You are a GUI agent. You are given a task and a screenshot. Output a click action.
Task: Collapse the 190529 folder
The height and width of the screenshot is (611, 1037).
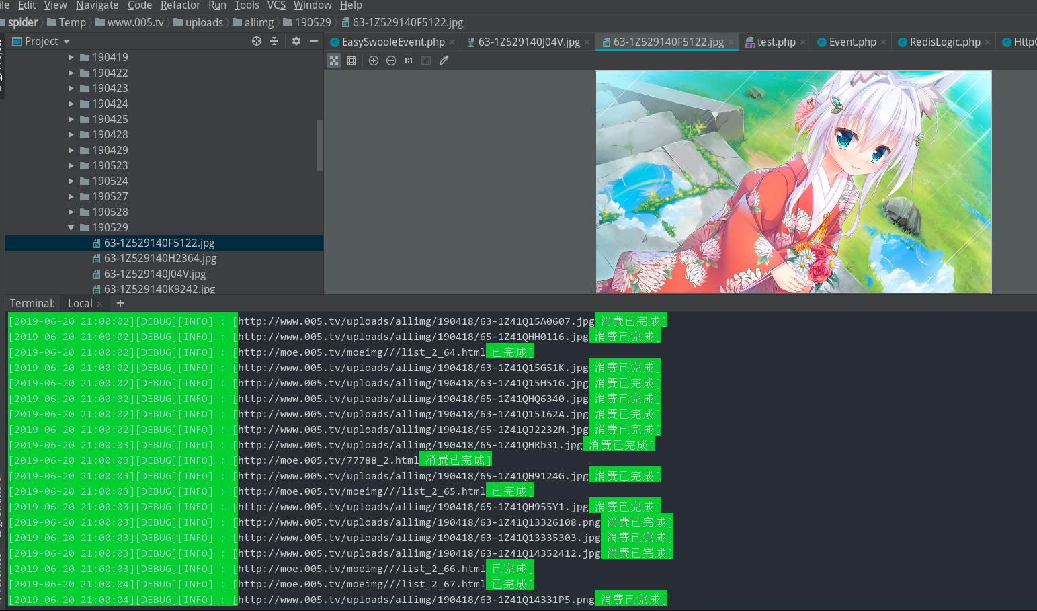coord(71,228)
